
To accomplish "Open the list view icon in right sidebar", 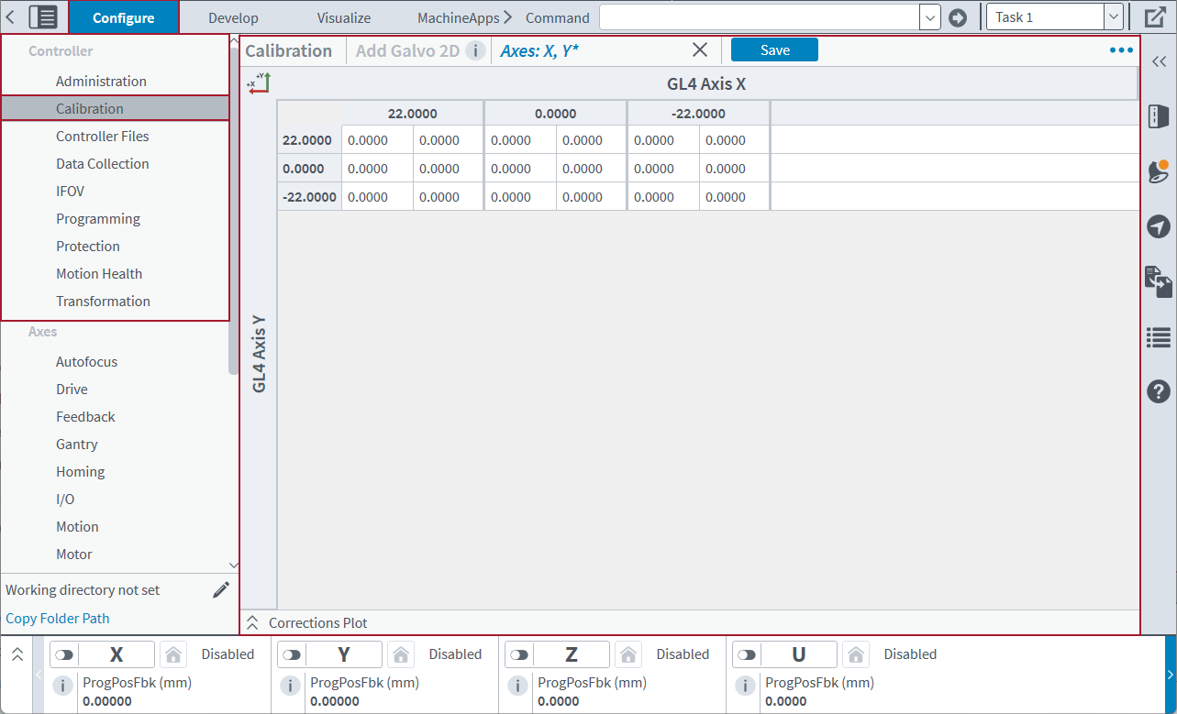I will click(x=1159, y=338).
